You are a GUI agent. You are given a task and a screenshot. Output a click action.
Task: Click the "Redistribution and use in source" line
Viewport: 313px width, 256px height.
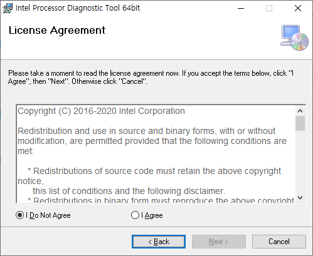click(x=146, y=131)
